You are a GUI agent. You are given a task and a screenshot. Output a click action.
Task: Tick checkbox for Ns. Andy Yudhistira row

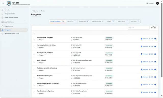(34, 46)
